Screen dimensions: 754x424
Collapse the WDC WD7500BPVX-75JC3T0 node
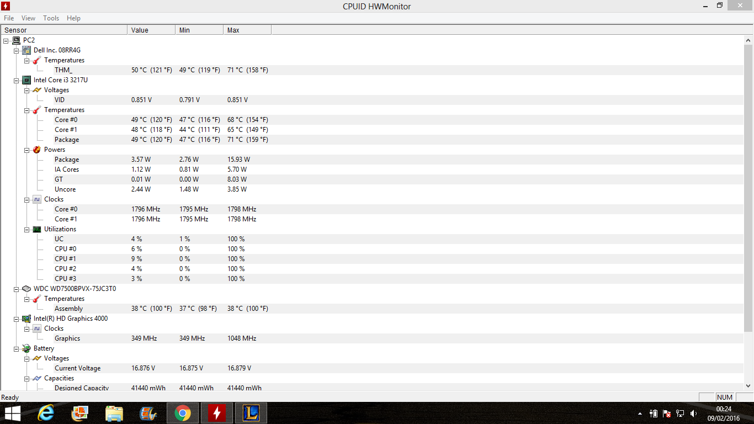[x=17, y=289]
